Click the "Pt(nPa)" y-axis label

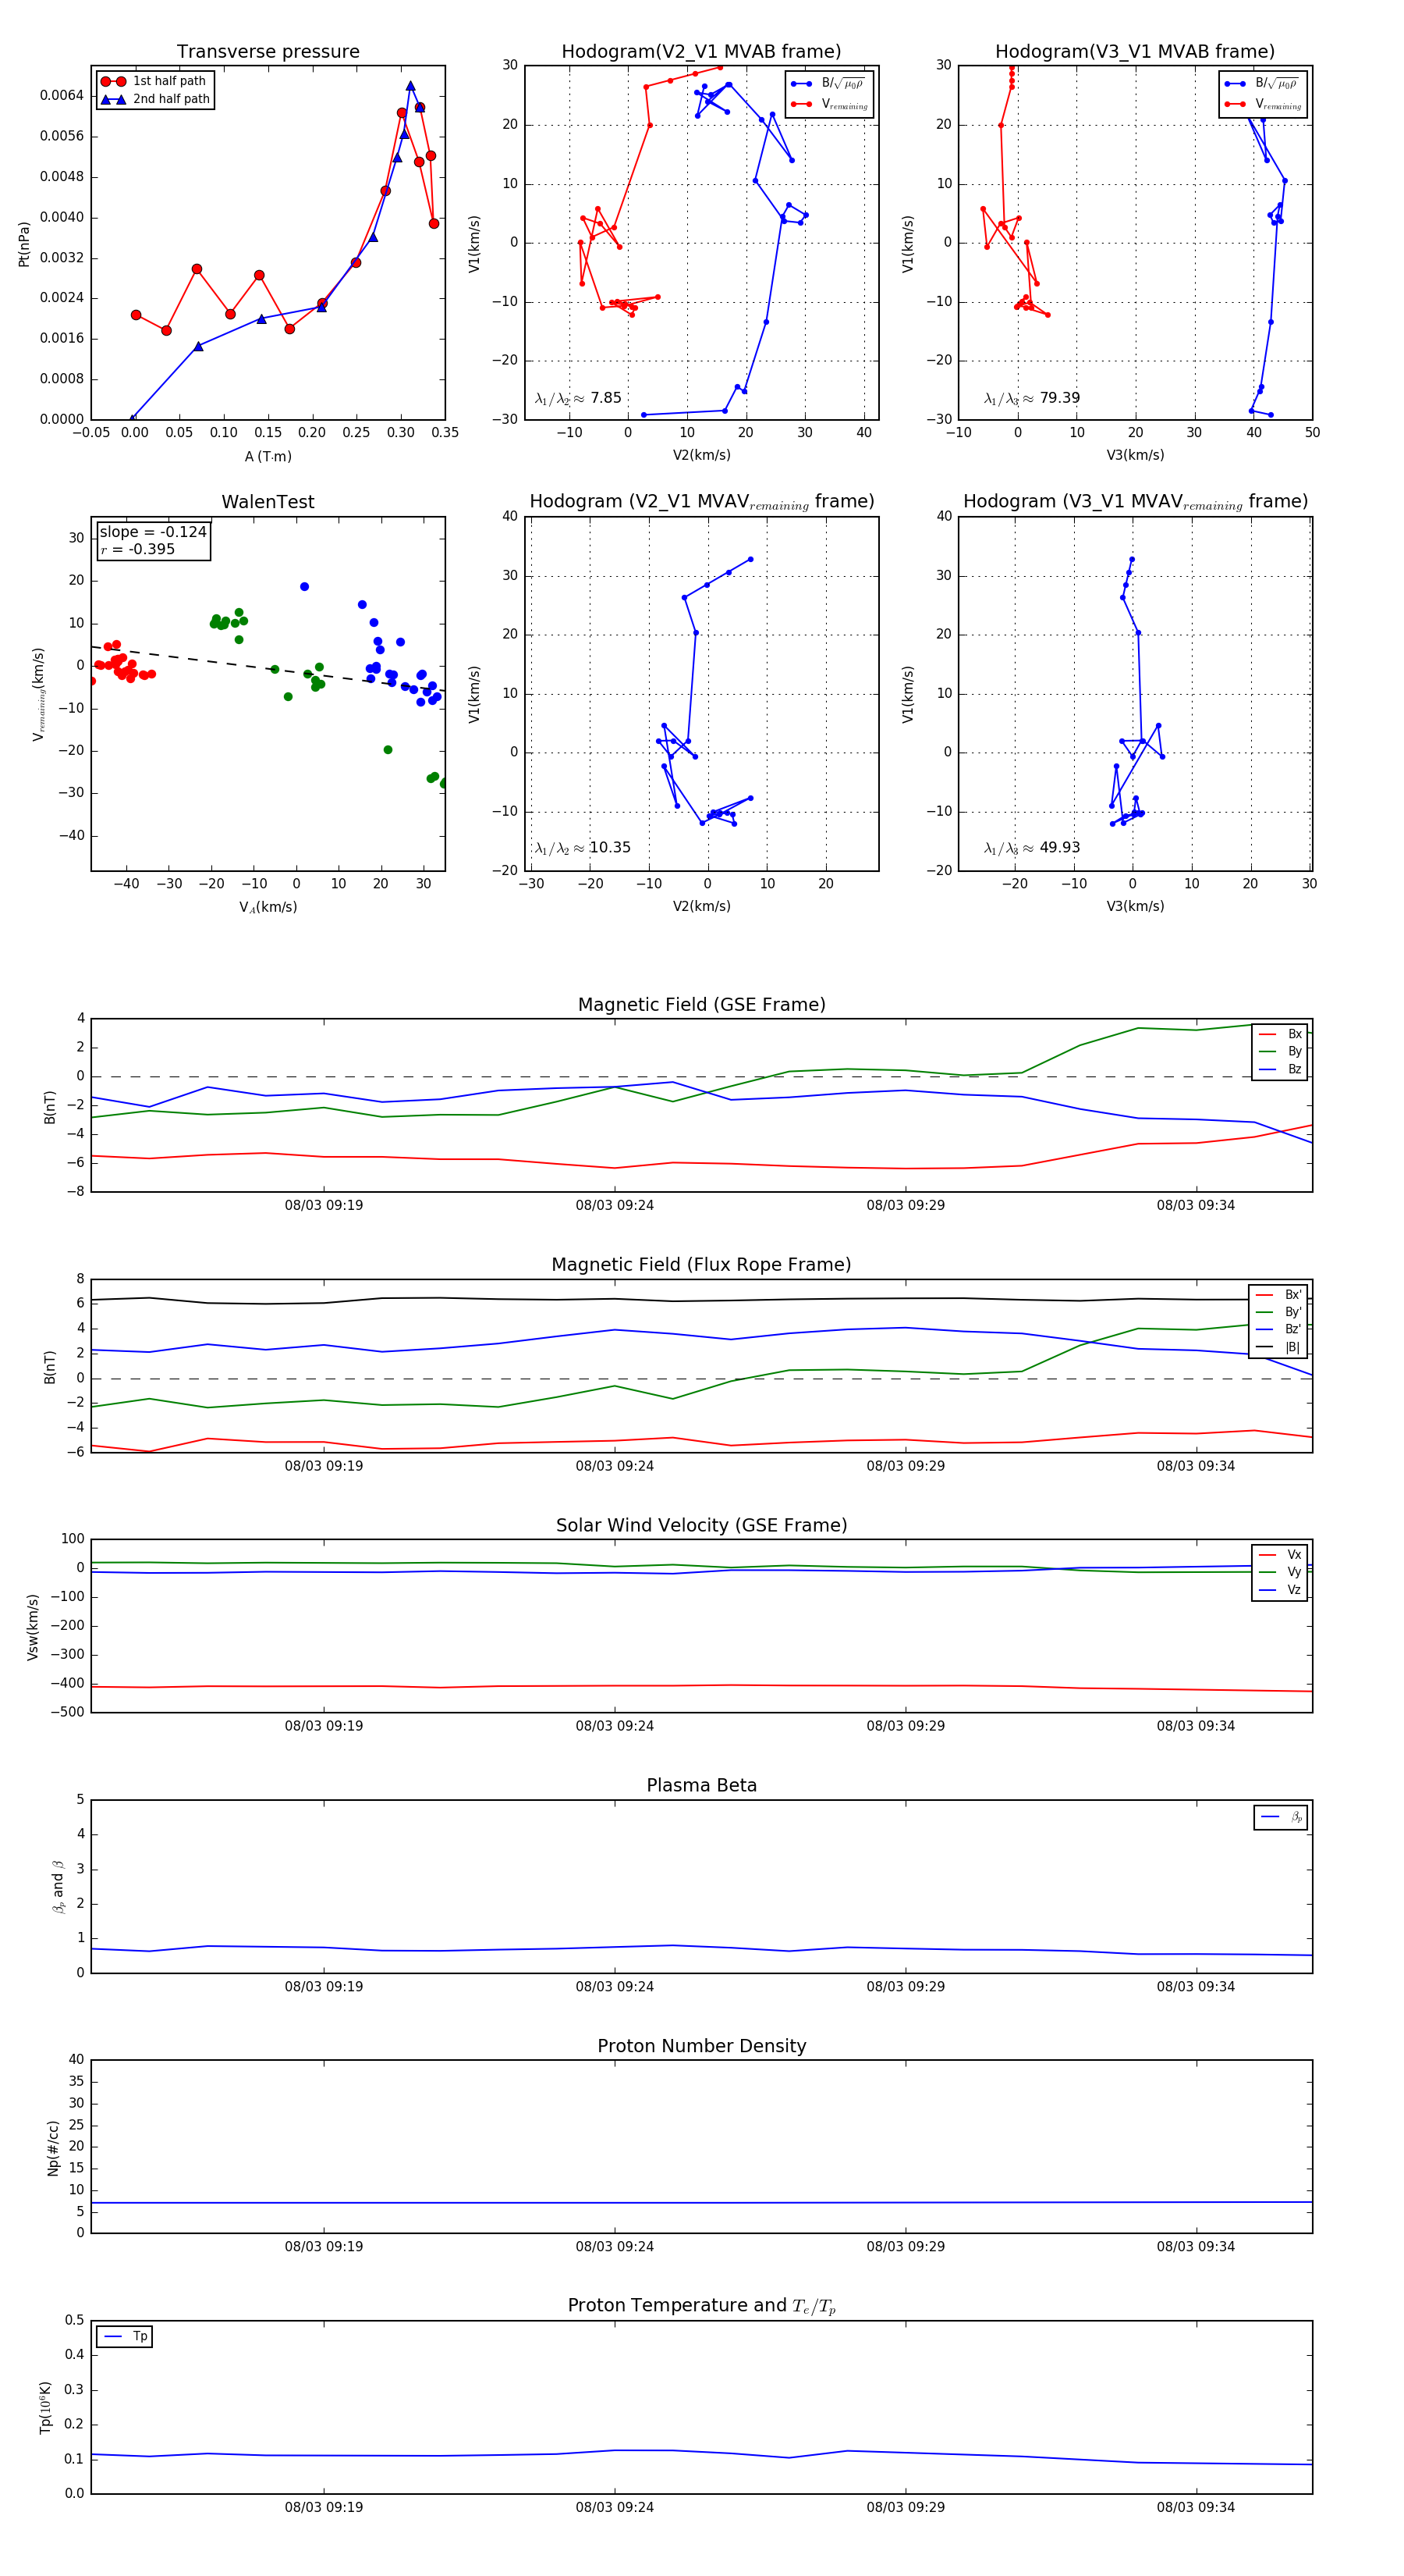point(24,243)
